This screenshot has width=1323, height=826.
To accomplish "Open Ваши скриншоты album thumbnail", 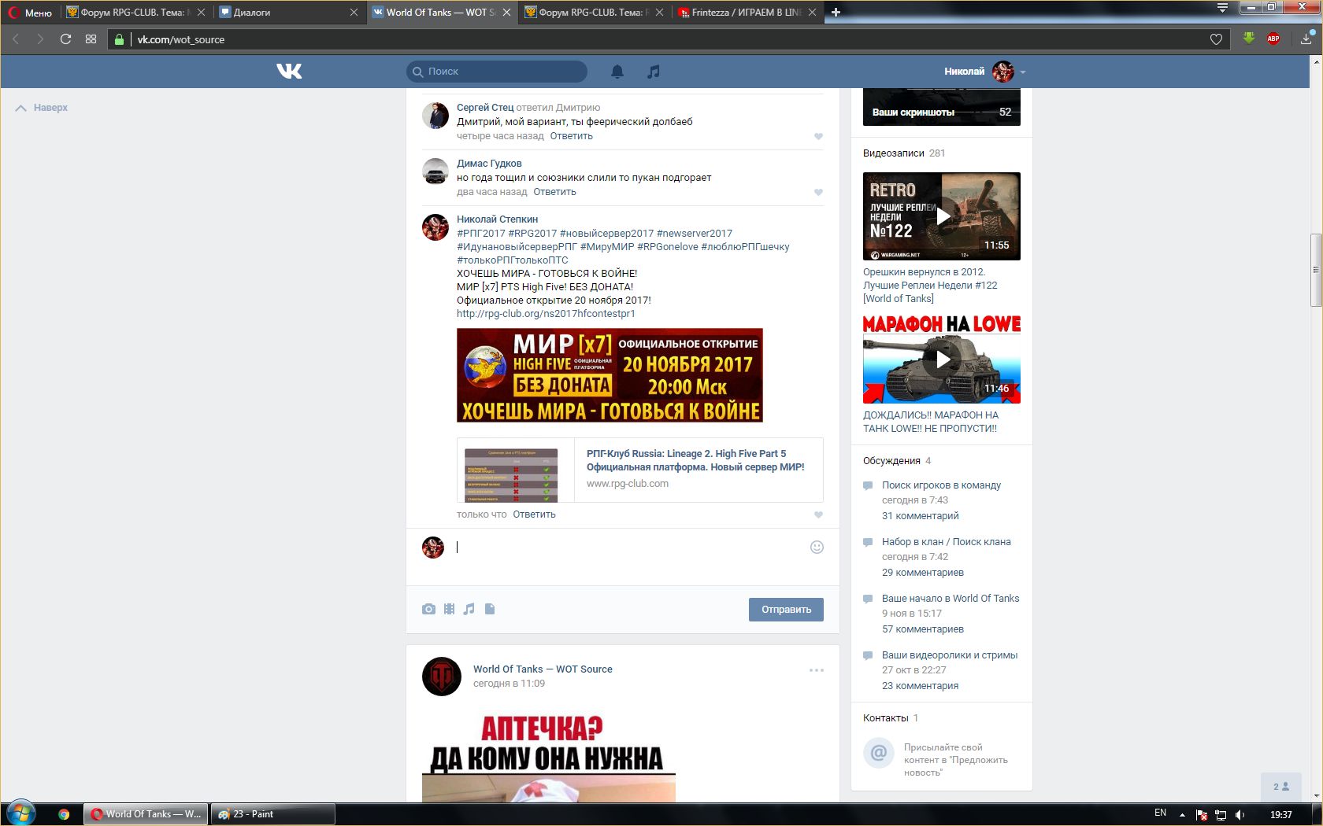I will click(x=942, y=107).
